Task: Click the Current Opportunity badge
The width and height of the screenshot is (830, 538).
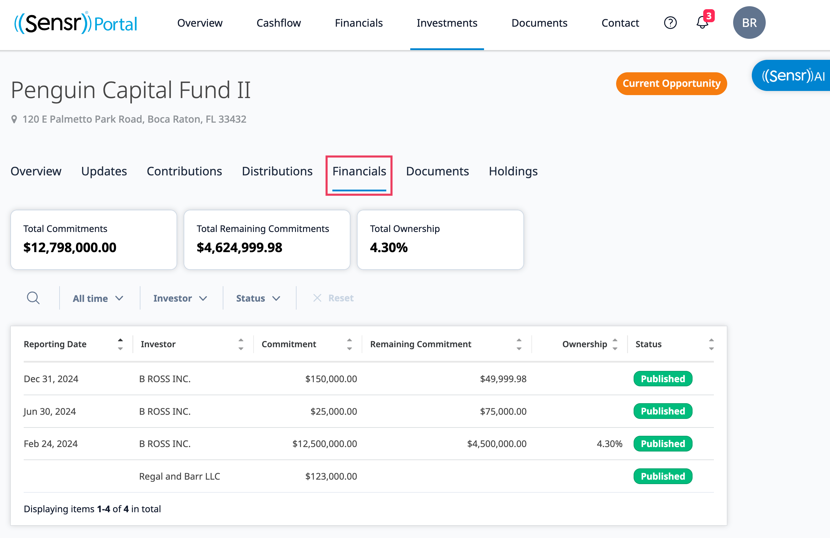Action: click(x=671, y=83)
